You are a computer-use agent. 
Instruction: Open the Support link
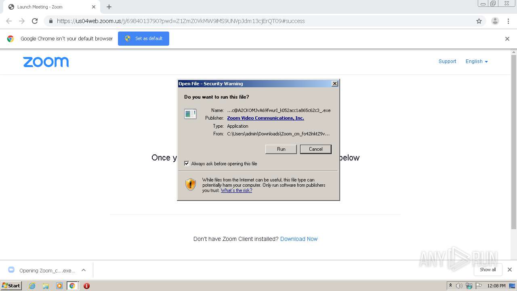tap(447, 61)
